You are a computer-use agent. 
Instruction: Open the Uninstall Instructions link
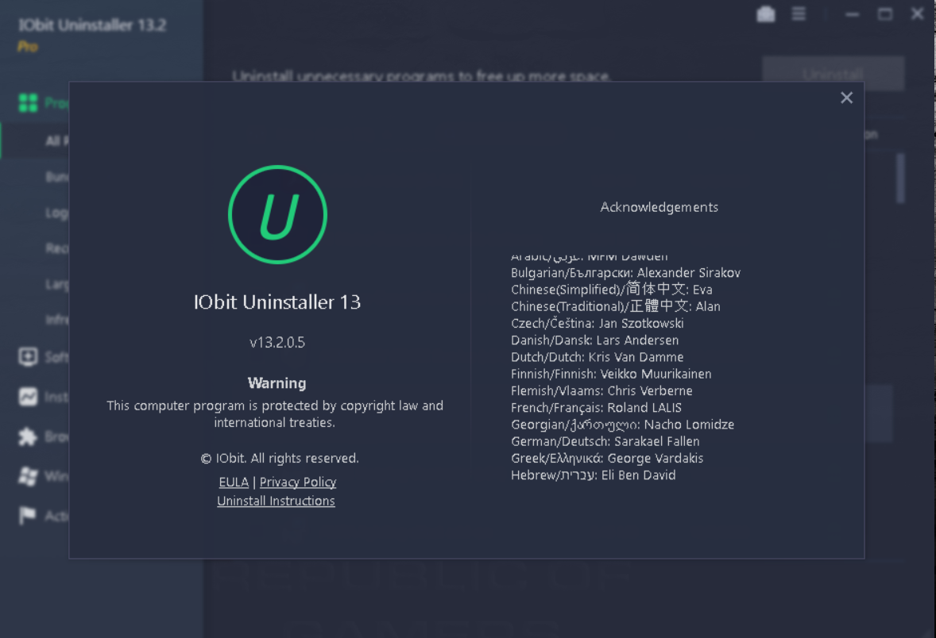click(276, 501)
